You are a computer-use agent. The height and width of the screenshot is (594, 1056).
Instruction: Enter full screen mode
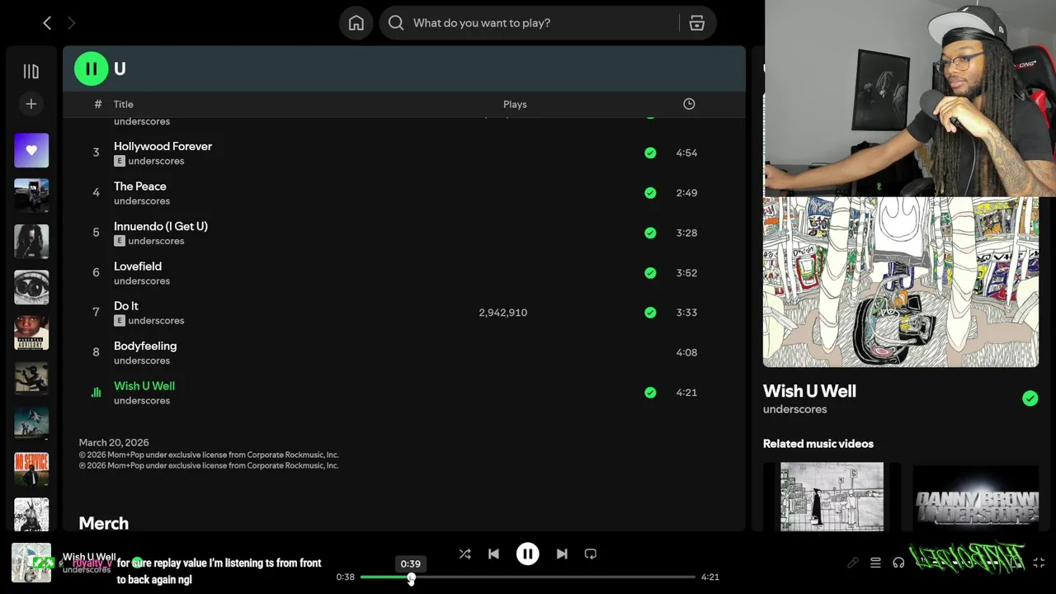tap(1039, 563)
